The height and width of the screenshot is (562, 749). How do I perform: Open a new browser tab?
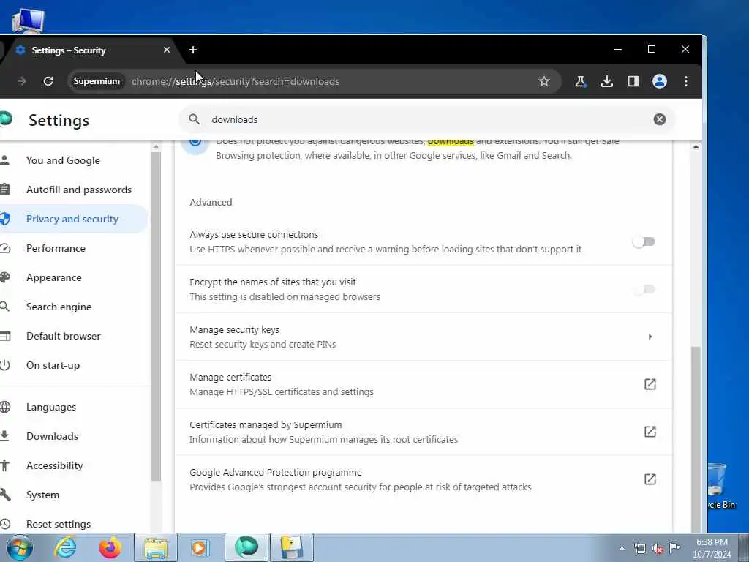coord(193,50)
